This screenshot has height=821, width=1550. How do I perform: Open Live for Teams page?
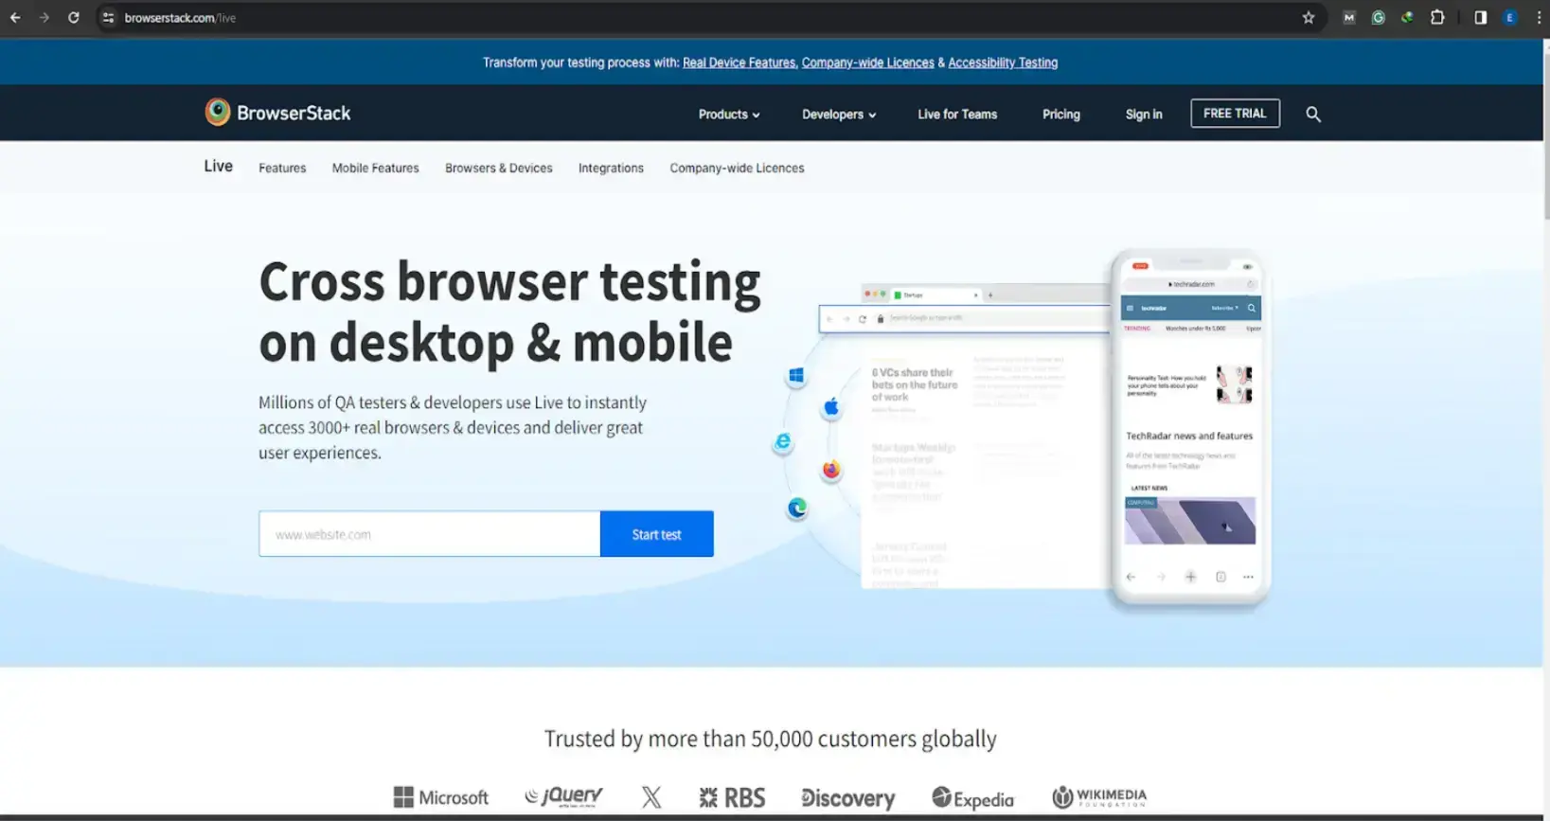click(957, 115)
